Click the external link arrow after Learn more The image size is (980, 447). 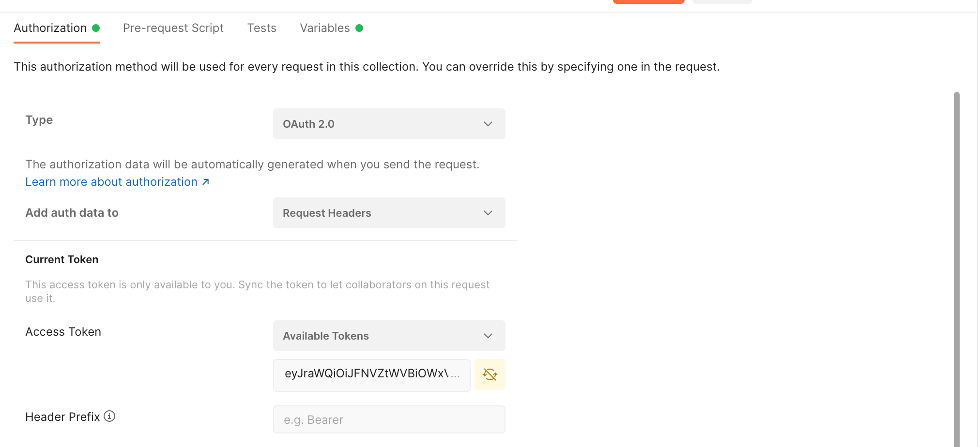pos(205,181)
